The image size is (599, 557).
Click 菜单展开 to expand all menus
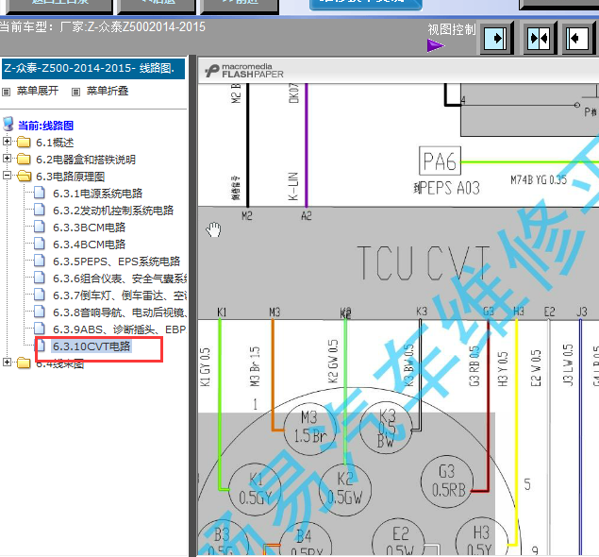[x=38, y=91]
